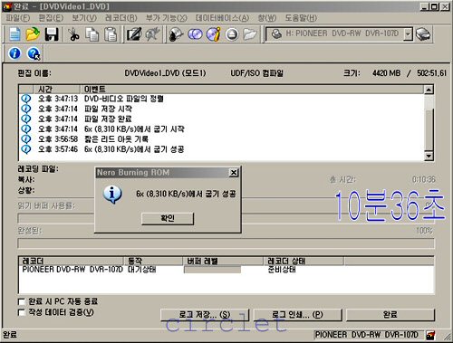453x343 pixels.
Task: Open the 보기(V) menu
Action: (84, 18)
